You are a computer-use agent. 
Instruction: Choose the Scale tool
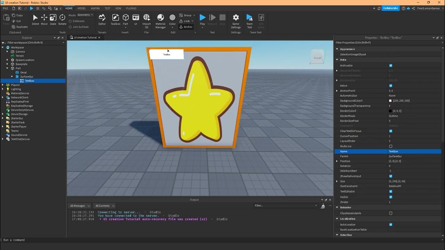tap(53, 19)
